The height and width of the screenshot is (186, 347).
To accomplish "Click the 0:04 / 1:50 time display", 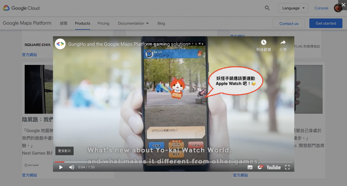I will [x=86, y=167].
